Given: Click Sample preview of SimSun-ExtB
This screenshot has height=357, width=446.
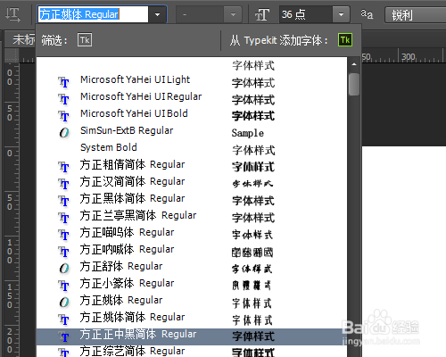Looking at the screenshot, I should pyautogui.click(x=248, y=133).
